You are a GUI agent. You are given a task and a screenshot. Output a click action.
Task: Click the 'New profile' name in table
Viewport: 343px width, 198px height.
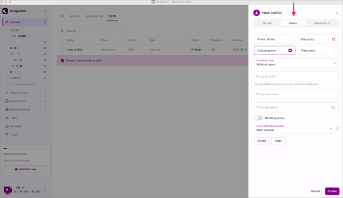click(75, 50)
